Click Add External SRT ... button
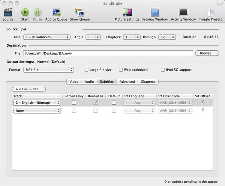 click(29, 89)
